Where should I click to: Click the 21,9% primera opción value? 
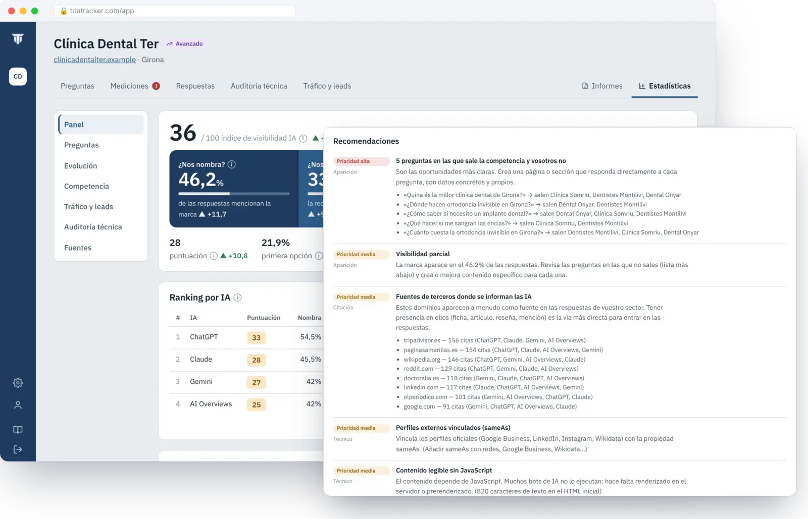276,243
